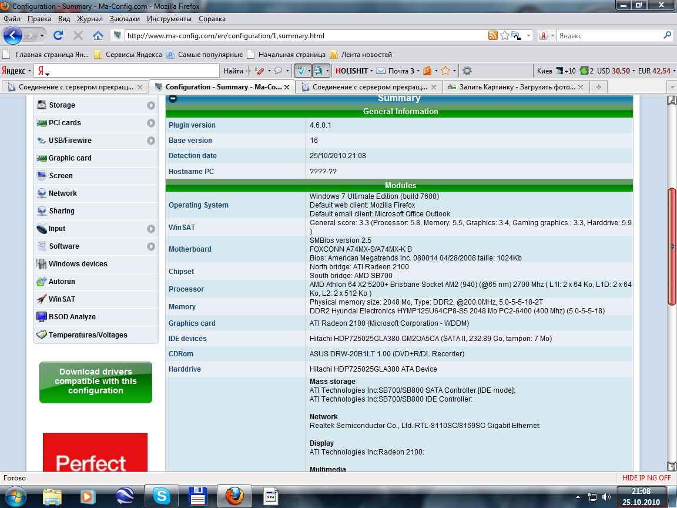Viewport: 677px width, 508px height.
Task: Toggle the Yandex spell-check button
Action: (301, 71)
